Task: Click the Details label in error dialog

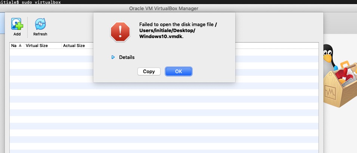Action: point(127,57)
